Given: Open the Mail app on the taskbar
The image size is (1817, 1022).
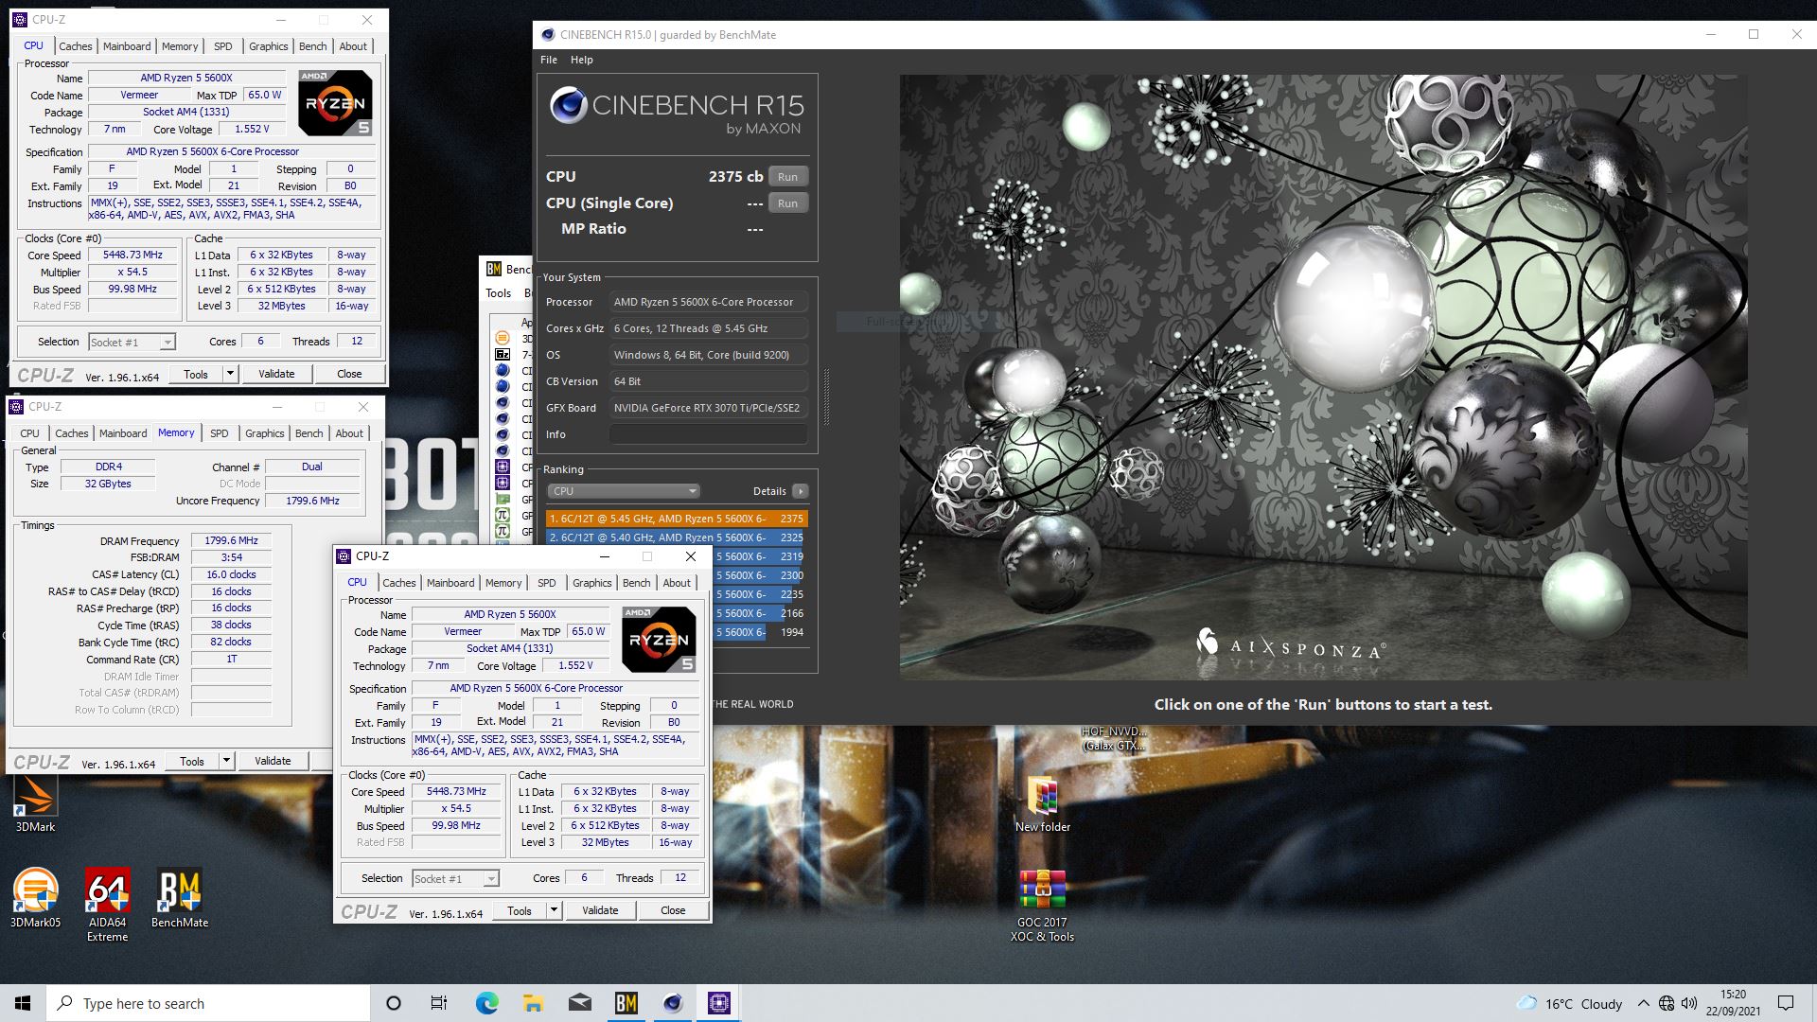Looking at the screenshot, I should (x=579, y=1003).
